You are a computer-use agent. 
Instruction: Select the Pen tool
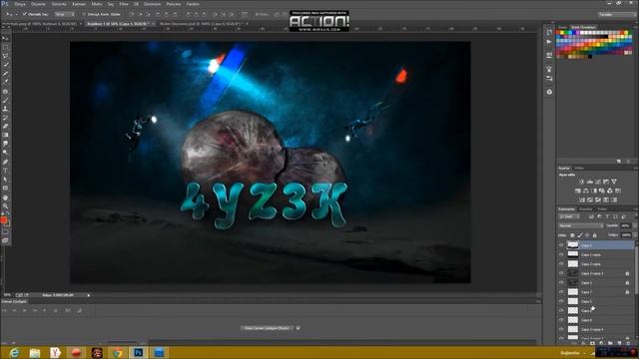click(x=5, y=162)
